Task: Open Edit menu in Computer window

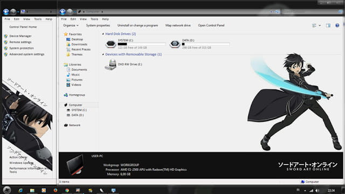Action: (73, 19)
